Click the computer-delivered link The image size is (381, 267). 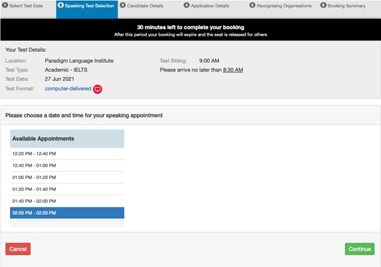click(x=68, y=89)
